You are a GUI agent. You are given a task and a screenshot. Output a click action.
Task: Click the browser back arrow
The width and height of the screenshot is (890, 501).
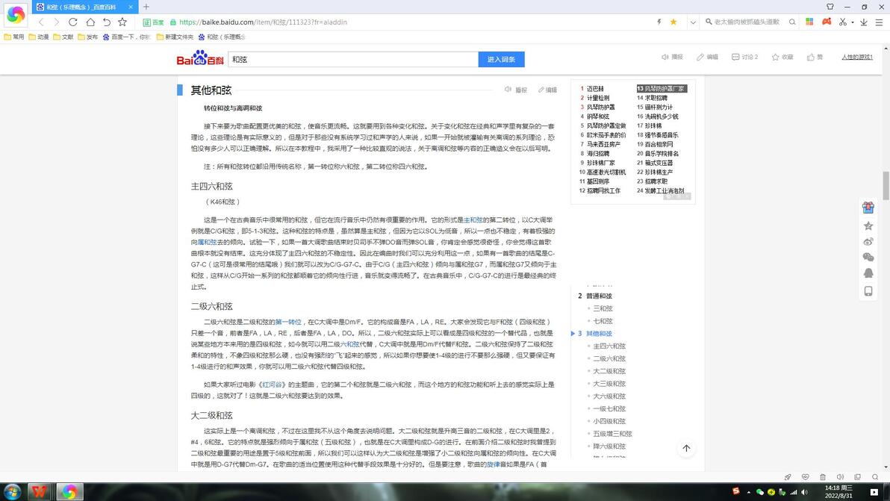[41, 22]
